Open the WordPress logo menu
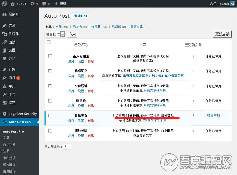This screenshot has width=237, height=175. point(4,4)
